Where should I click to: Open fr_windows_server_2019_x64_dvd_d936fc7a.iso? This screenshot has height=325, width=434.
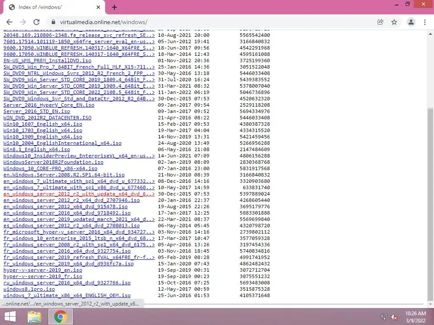click(x=68, y=264)
